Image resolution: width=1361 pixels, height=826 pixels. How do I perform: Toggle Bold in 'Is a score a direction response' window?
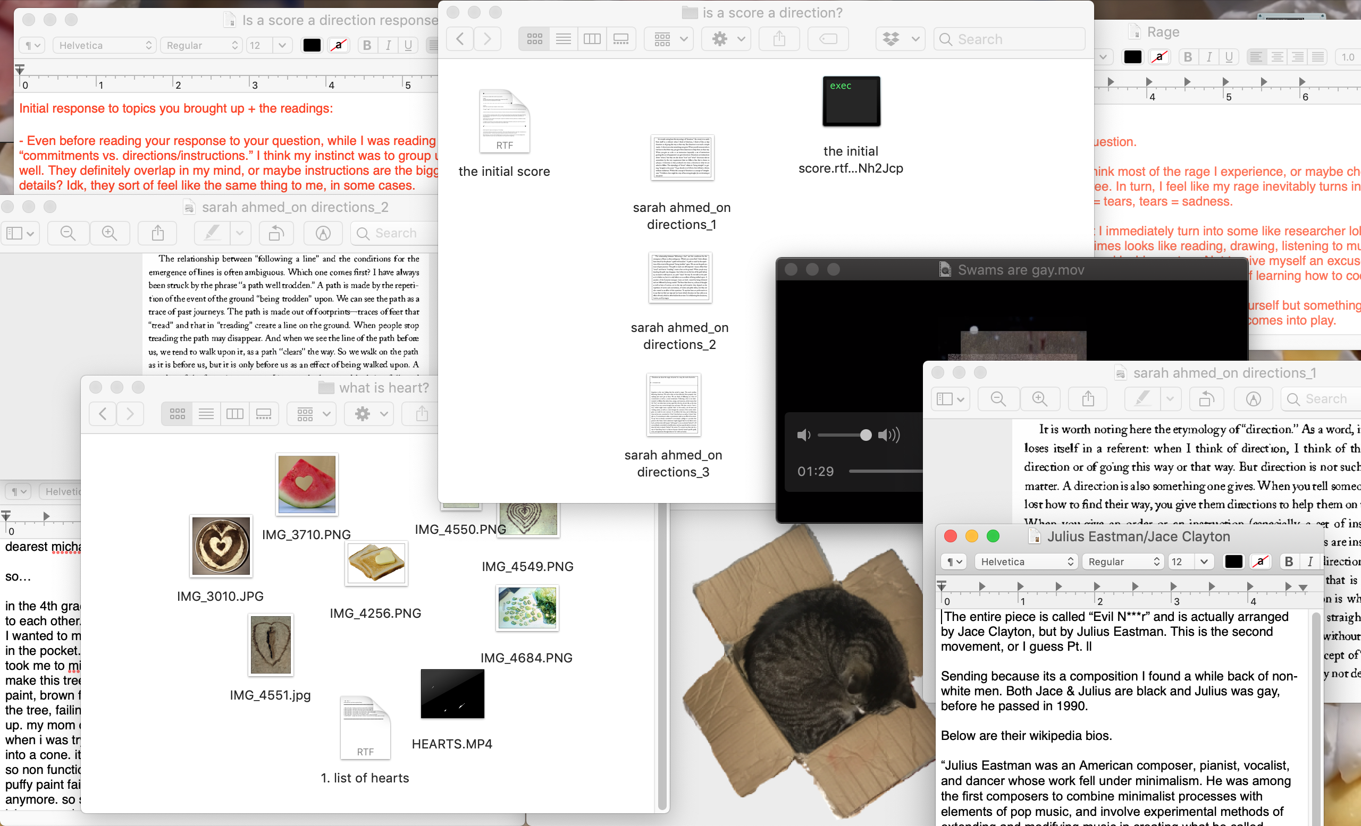click(x=367, y=45)
